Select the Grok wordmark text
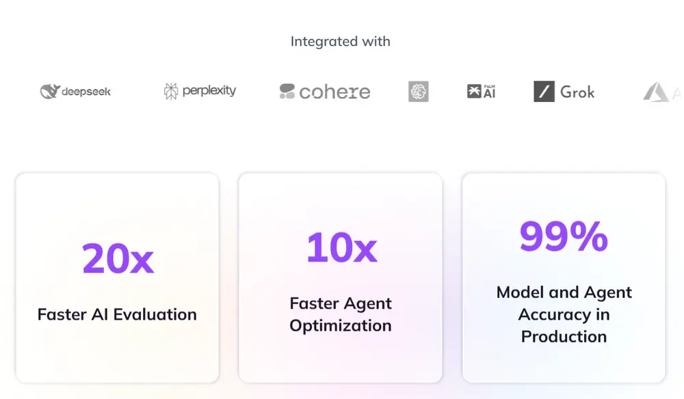 (x=577, y=92)
